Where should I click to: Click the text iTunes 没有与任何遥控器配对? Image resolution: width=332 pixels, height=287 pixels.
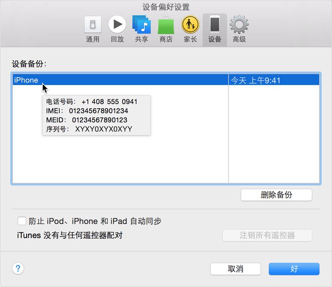pyautogui.click(x=70, y=235)
